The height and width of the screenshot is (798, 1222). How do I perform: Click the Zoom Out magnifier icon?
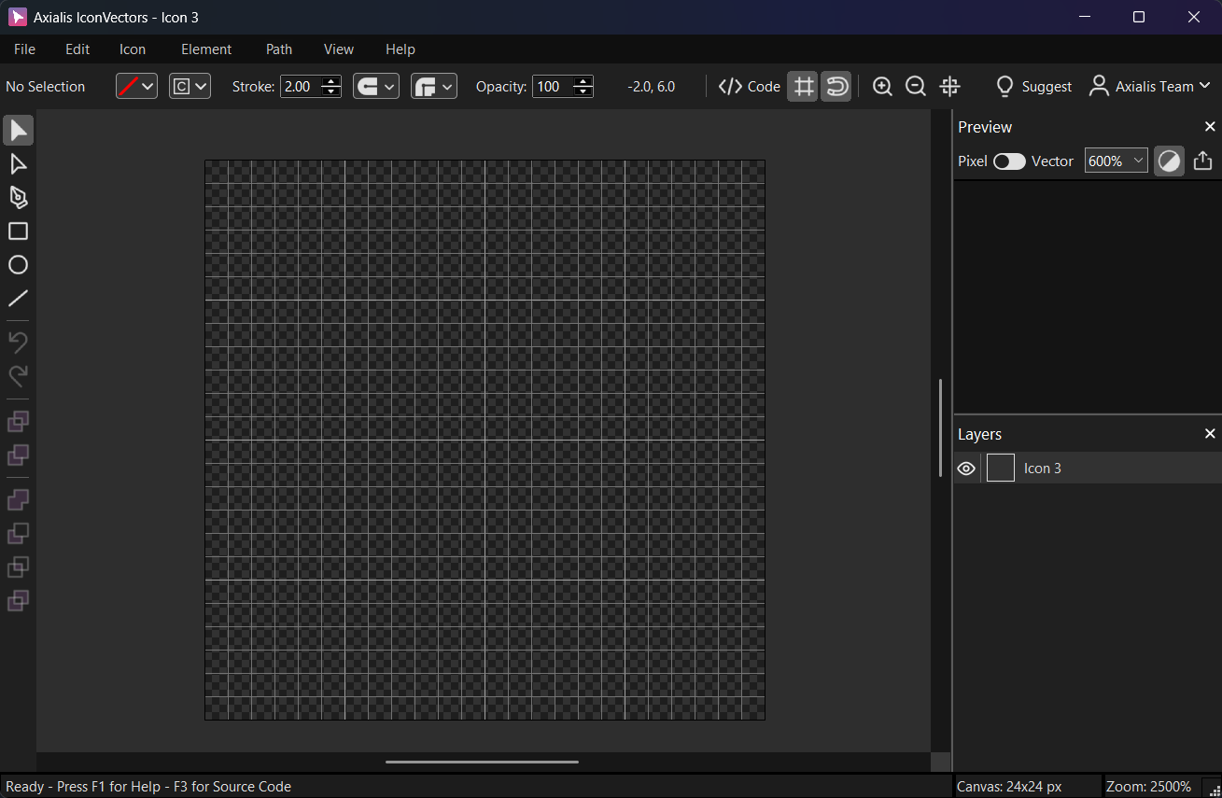916,87
